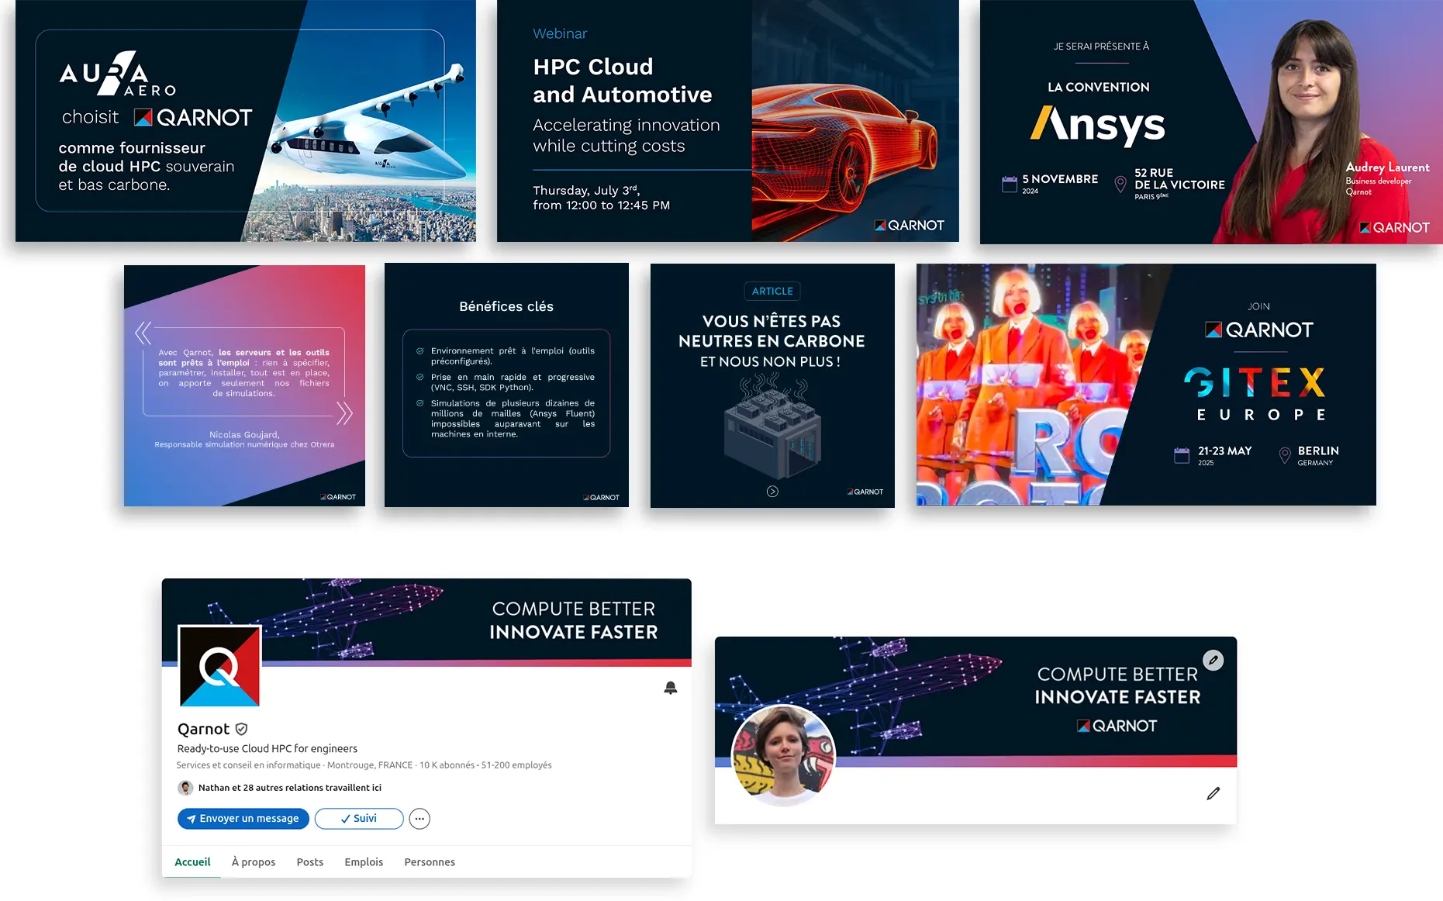View the Personnes tab
The width and height of the screenshot is (1443, 901).
point(430,862)
